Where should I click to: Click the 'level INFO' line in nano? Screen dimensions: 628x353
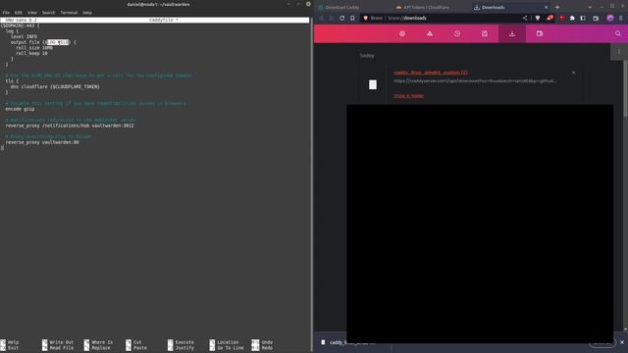click(x=24, y=36)
